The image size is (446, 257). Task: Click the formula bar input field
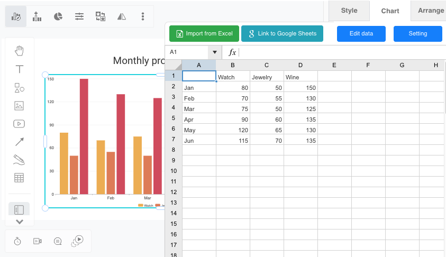(339, 52)
